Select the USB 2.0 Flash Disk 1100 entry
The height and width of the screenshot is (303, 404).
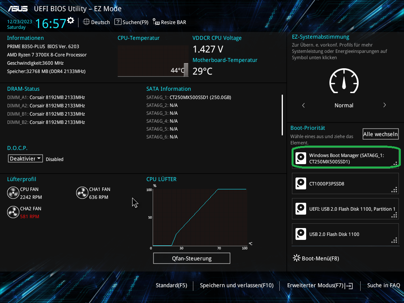click(345, 234)
